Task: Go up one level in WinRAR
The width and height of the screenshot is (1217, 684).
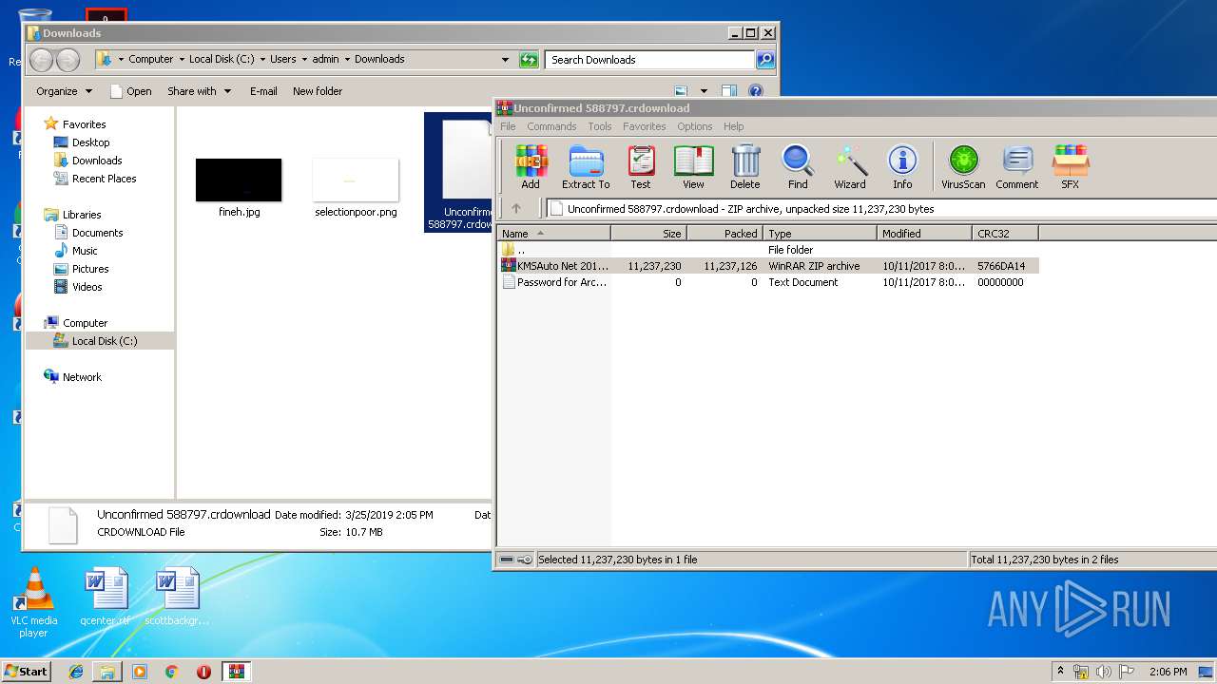Action: click(x=516, y=209)
